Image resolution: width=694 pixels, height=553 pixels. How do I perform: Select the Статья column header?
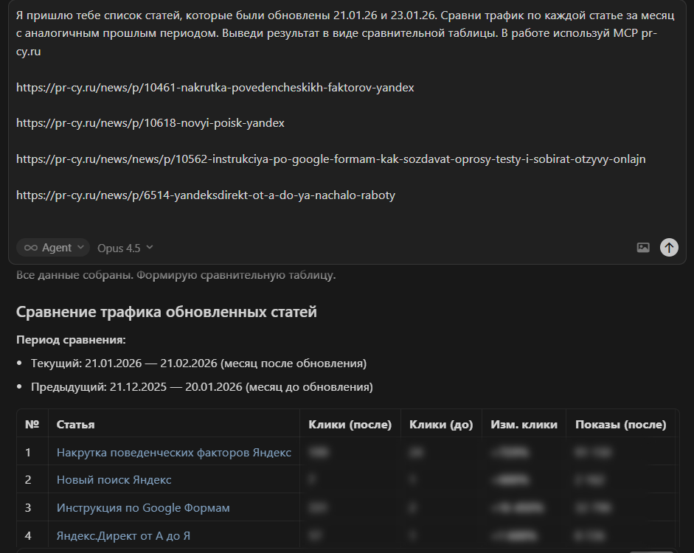pyautogui.click(x=73, y=423)
